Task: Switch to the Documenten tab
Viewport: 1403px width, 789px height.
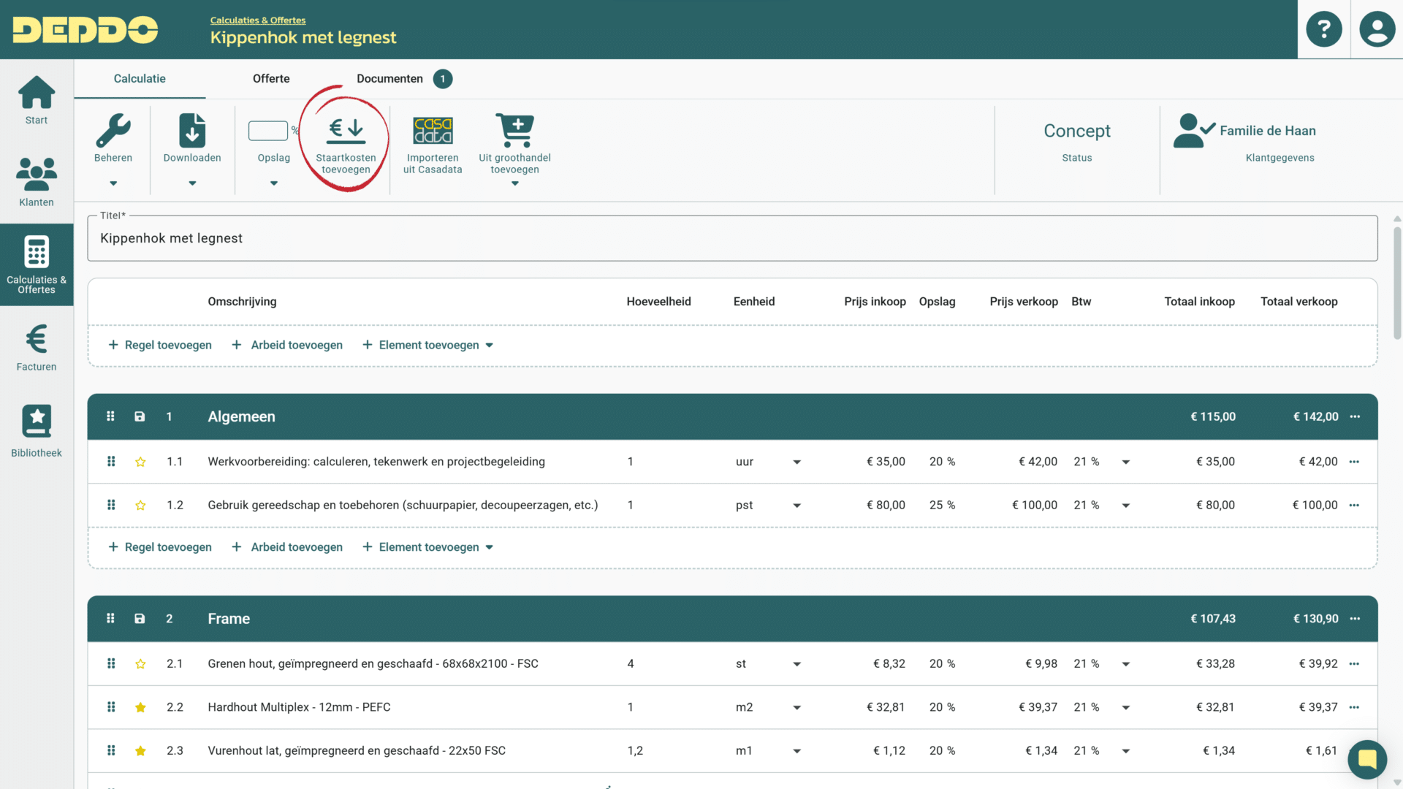Action: click(x=389, y=79)
